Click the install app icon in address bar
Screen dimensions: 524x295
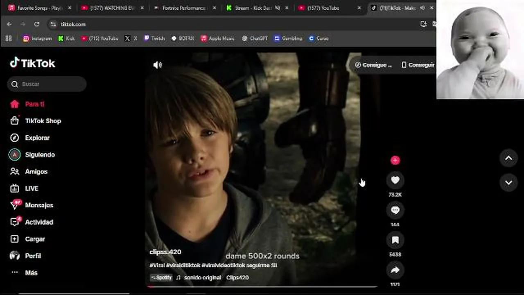click(423, 24)
